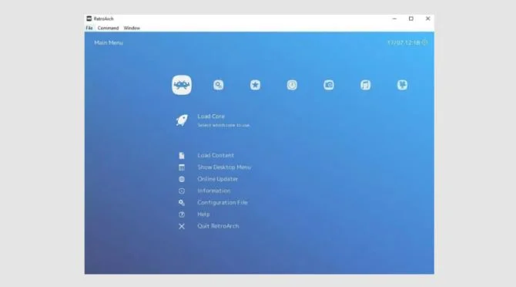Select the Load Core entry
The image size is (516, 287).
tap(211, 116)
